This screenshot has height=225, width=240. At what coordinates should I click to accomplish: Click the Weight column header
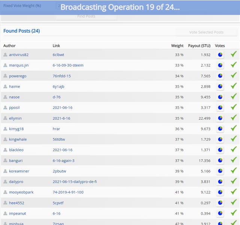(x=177, y=46)
